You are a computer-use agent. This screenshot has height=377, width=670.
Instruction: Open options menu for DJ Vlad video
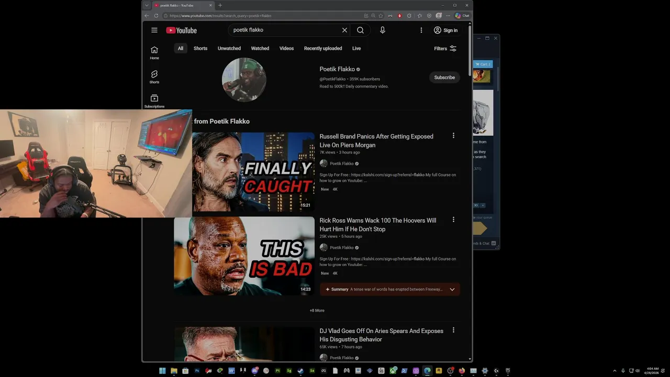[453, 330]
